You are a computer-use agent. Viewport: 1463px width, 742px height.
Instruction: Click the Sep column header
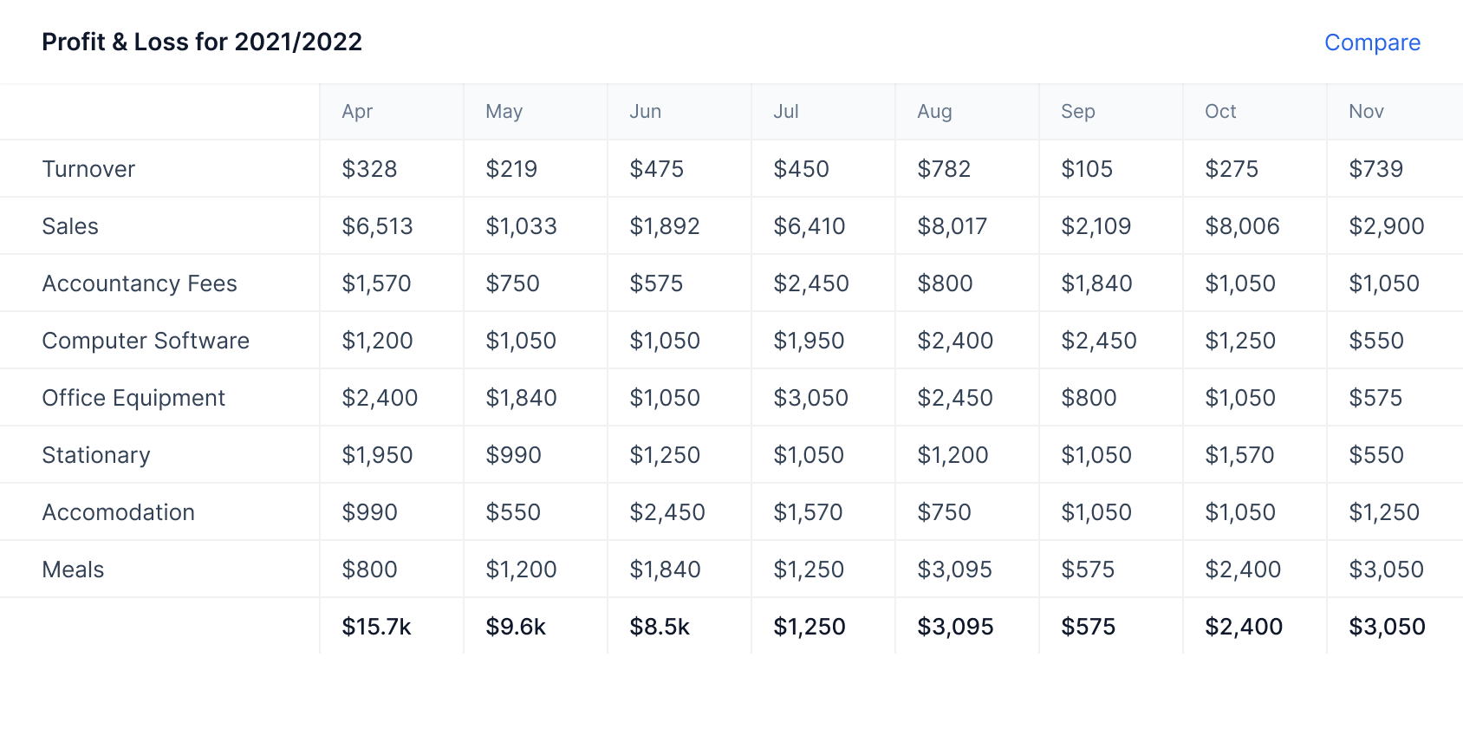(1077, 111)
